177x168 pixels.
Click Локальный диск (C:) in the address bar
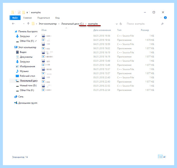pos(72,24)
